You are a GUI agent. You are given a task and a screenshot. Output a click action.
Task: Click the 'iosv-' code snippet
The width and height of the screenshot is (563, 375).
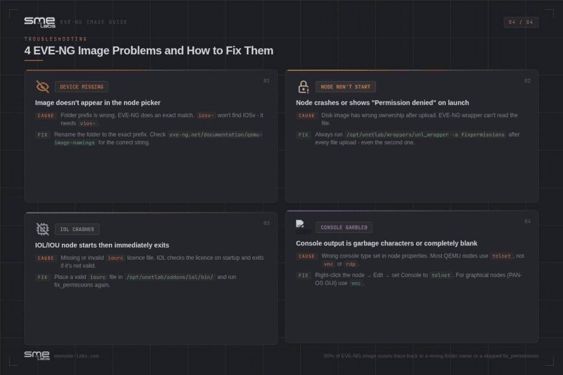pos(206,115)
